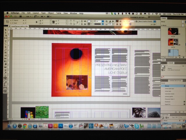
Task: Expand the Links panel
Action: coord(163,60)
